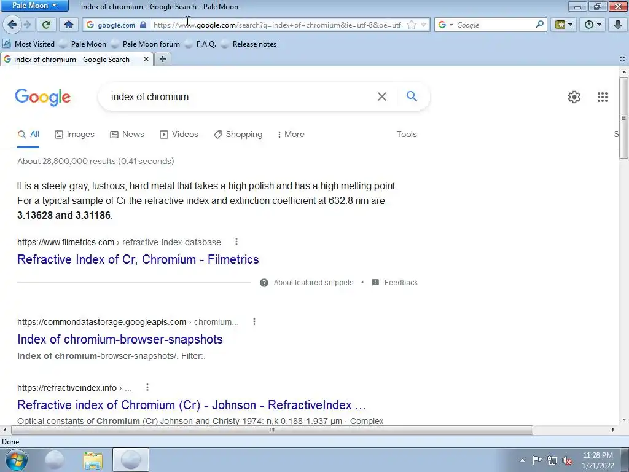Screen dimensions: 629x472
Task: Click the list all tabs icon
Action: 623,59
